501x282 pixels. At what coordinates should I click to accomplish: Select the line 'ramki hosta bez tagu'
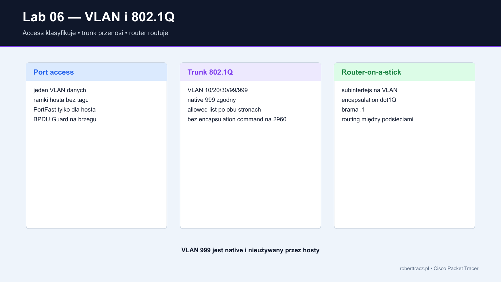pyautogui.click(x=61, y=100)
